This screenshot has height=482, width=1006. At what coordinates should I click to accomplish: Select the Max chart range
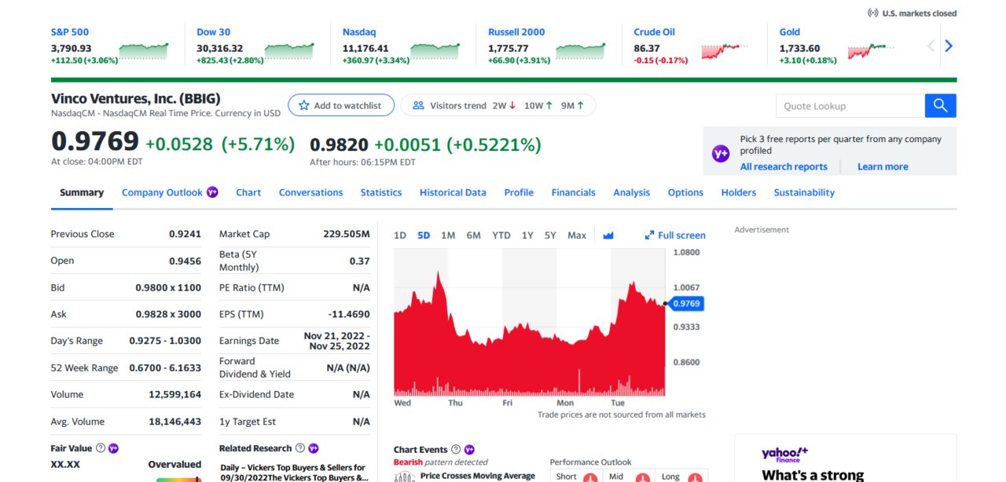[x=577, y=236]
